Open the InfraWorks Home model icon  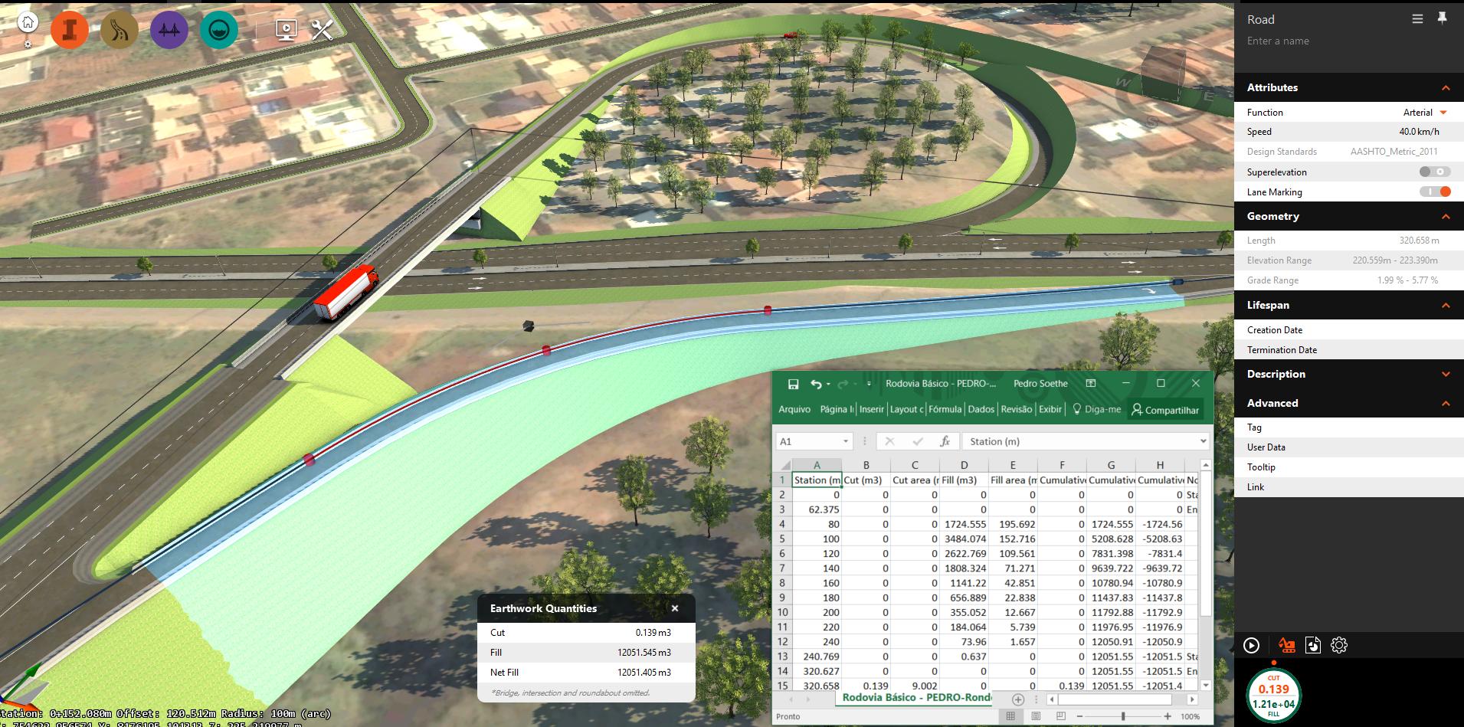point(27,21)
